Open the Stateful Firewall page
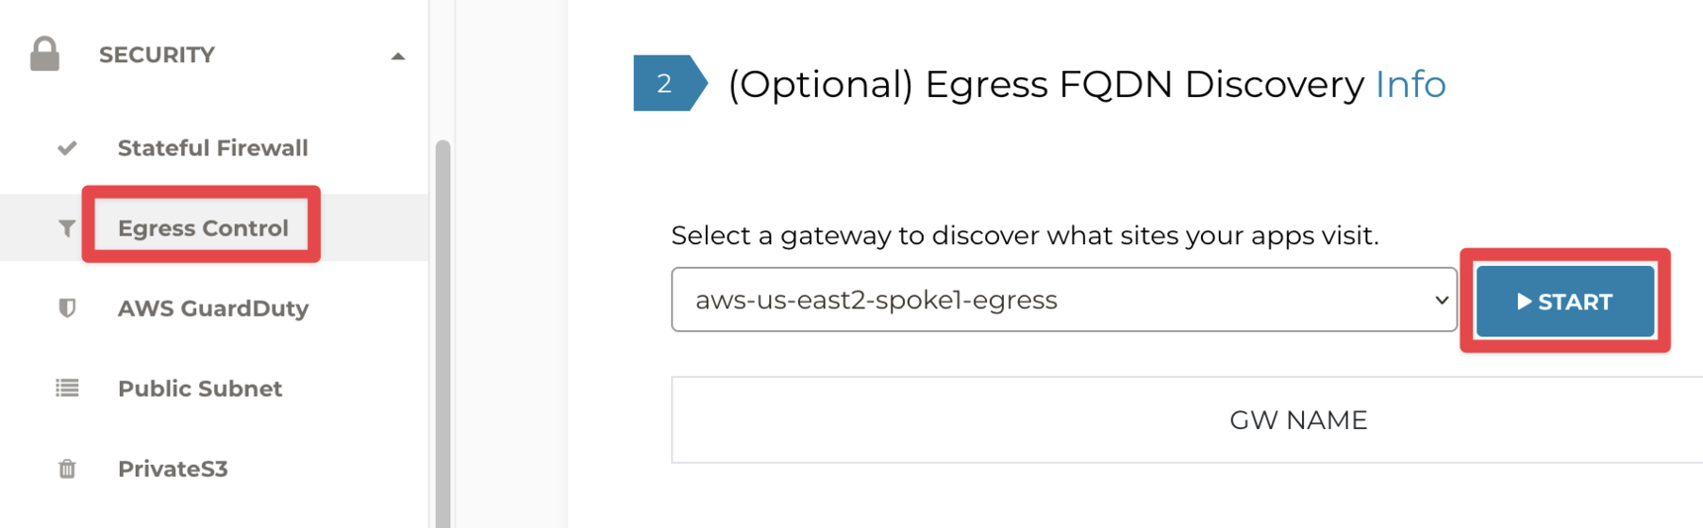1703x528 pixels. click(x=213, y=148)
